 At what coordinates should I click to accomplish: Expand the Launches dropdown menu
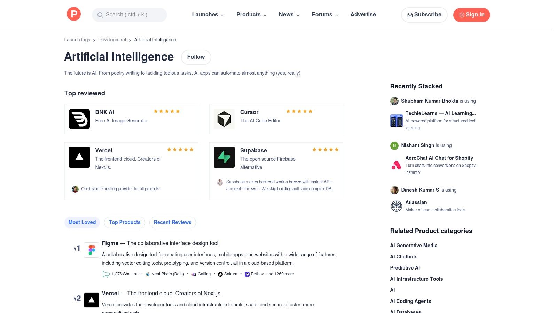point(208,15)
